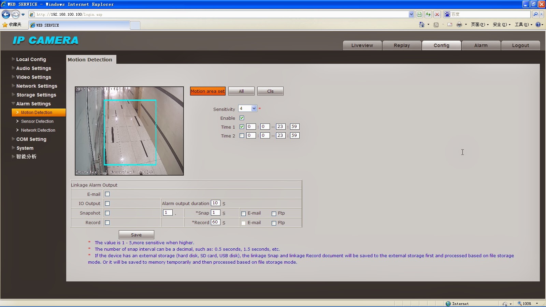Image resolution: width=546 pixels, height=307 pixels.
Task: Check the E-mail linkage alarm output checkbox
Action: 107,194
